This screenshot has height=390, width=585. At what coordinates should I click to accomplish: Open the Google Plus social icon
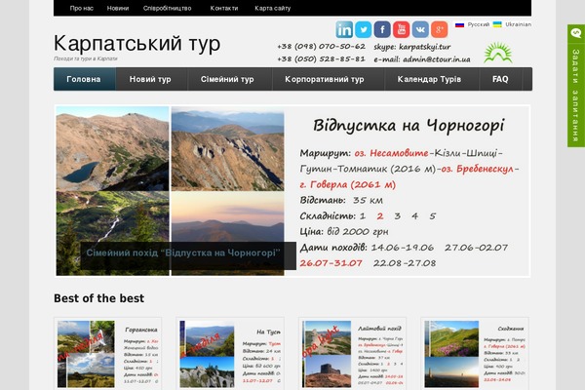439,29
